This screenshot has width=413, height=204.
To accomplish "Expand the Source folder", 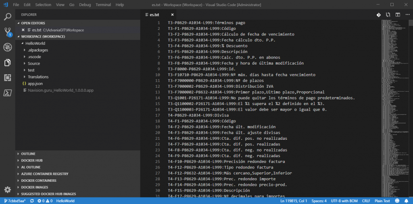I will click(34, 63).
